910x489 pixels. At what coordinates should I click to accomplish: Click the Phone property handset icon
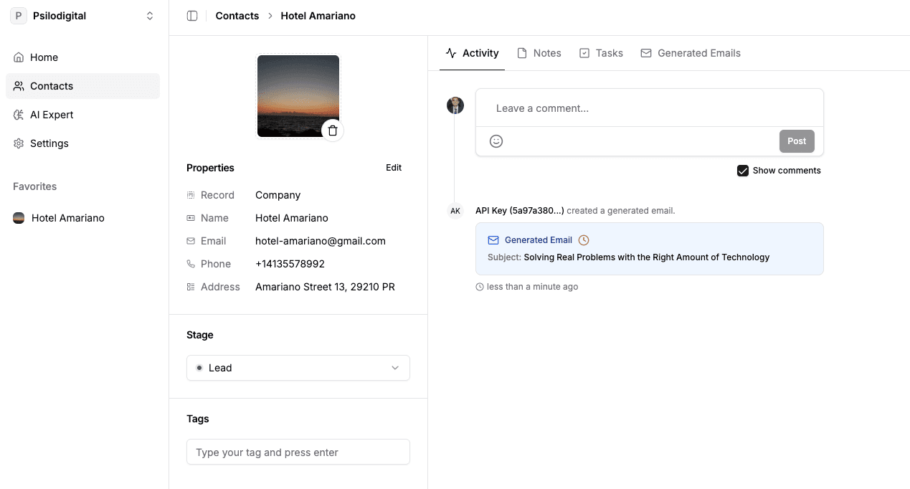point(191,264)
